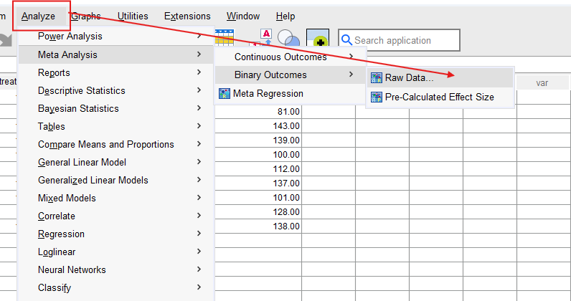
Task: Expand the Descriptive Statistics submenu
Action: (x=198, y=90)
